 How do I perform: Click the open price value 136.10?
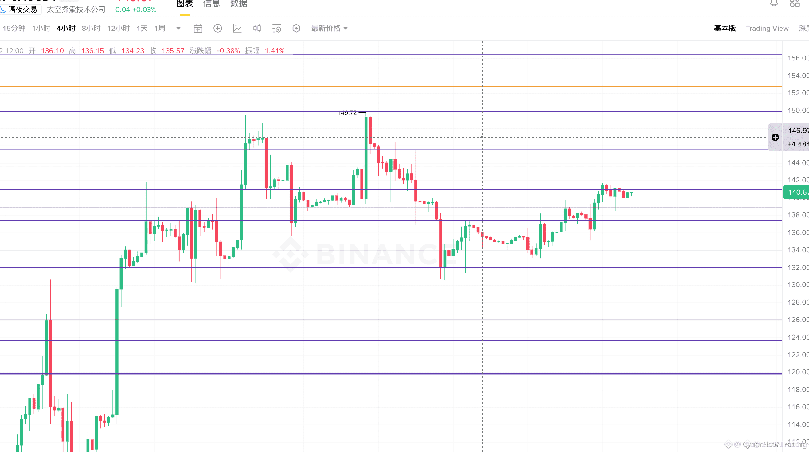click(53, 51)
